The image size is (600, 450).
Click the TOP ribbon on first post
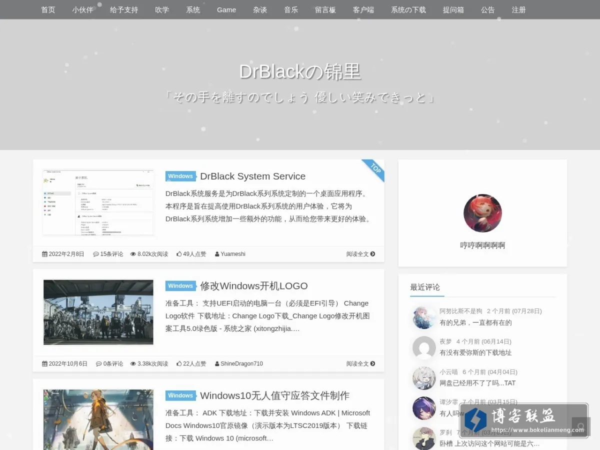[375, 169]
